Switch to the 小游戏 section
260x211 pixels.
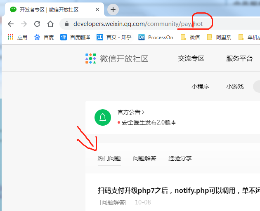pyautogui.click(x=235, y=87)
